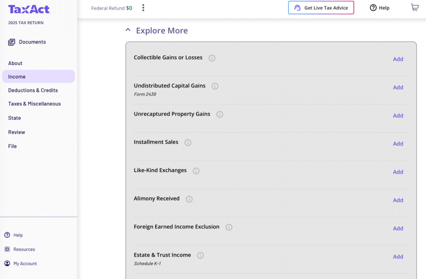Image resolution: width=426 pixels, height=279 pixels.
Task: Click the shopping cart icon
Action: 414,7
